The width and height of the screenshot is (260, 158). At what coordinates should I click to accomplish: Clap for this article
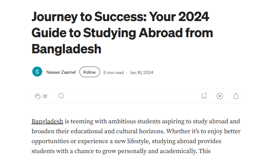(38, 96)
